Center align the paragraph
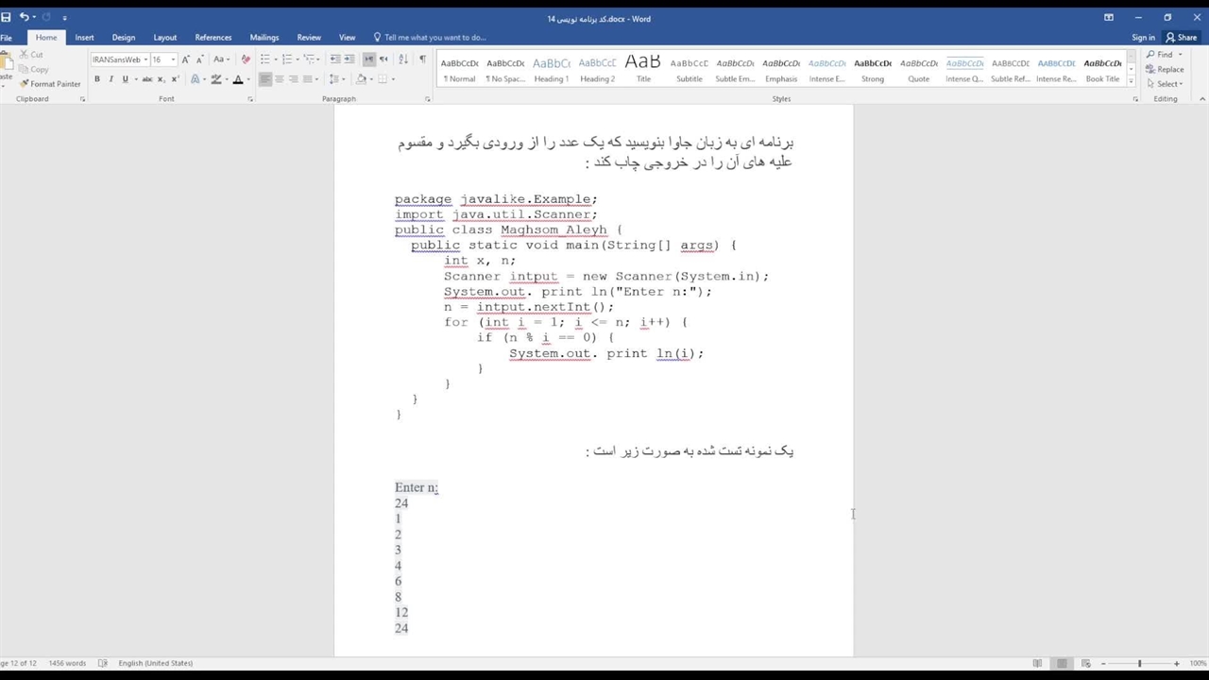The image size is (1209, 680). tap(280, 79)
